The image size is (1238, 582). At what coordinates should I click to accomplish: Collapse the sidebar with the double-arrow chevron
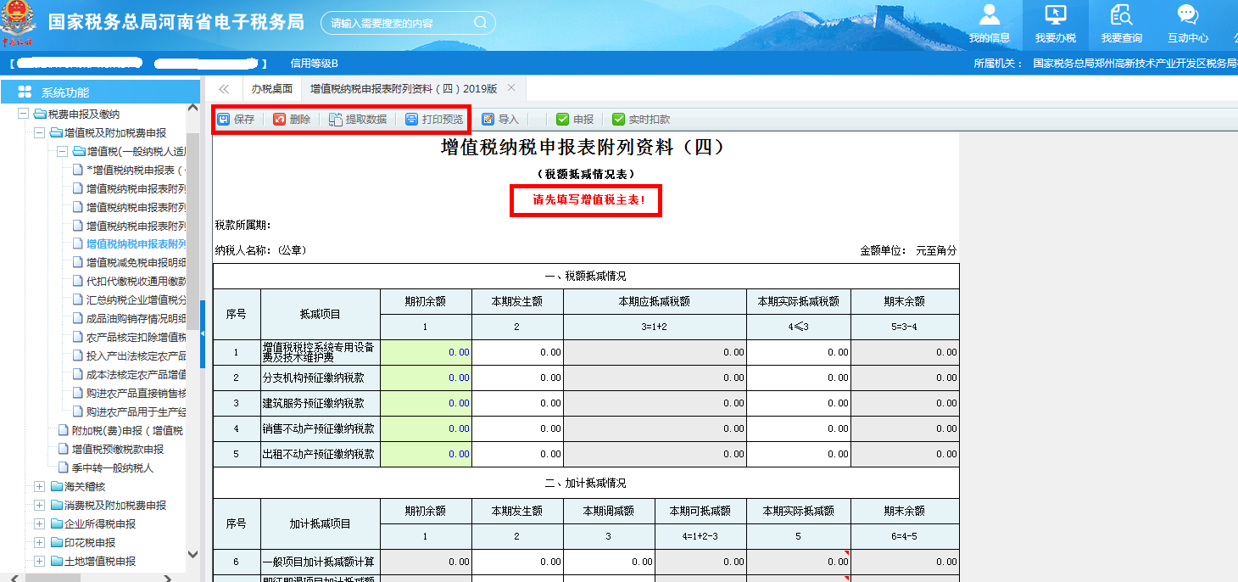(x=223, y=87)
